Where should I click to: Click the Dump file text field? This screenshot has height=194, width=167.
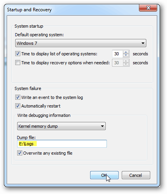tap(62, 144)
